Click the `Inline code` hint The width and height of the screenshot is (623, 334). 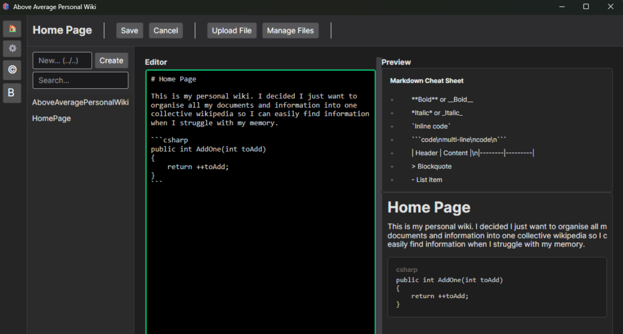coord(431,127)
